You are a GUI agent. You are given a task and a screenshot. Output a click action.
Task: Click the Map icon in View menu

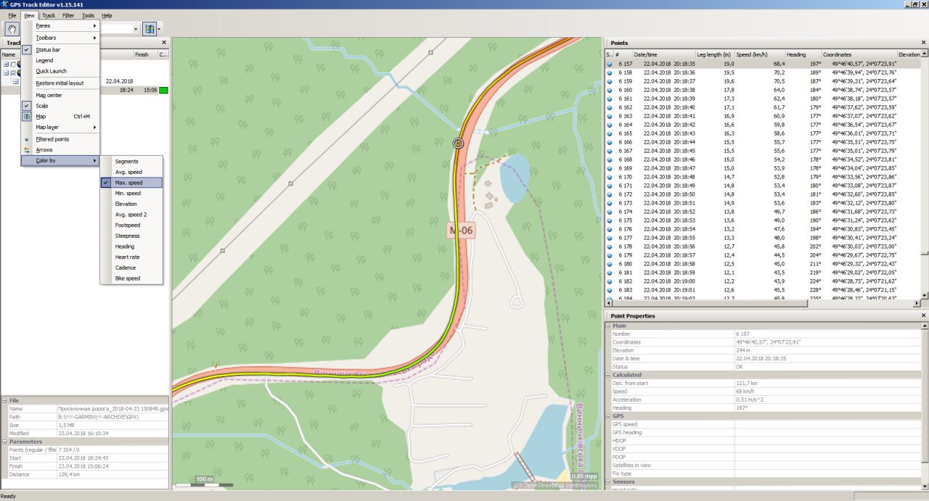click(x=27, y=116)
